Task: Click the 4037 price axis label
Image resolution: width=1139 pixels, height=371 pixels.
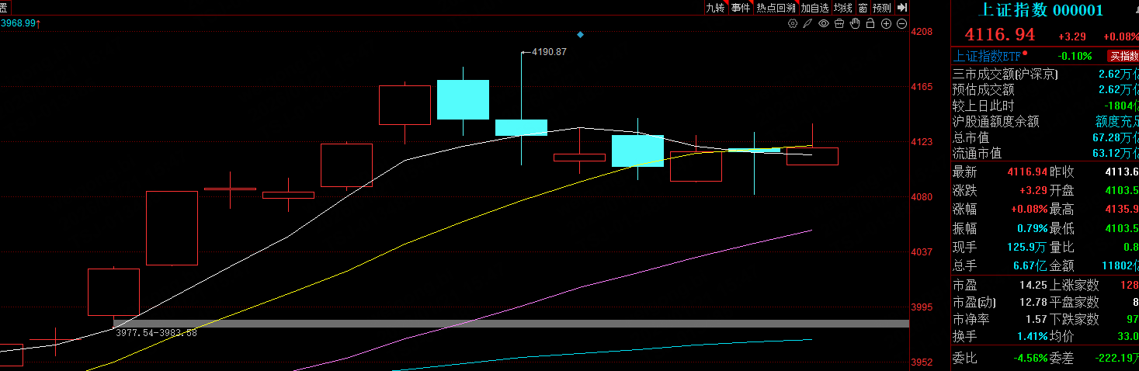Action: 922,252
